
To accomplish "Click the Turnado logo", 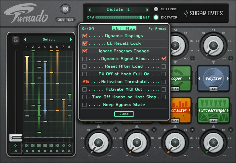I will (x=26, y=13).
